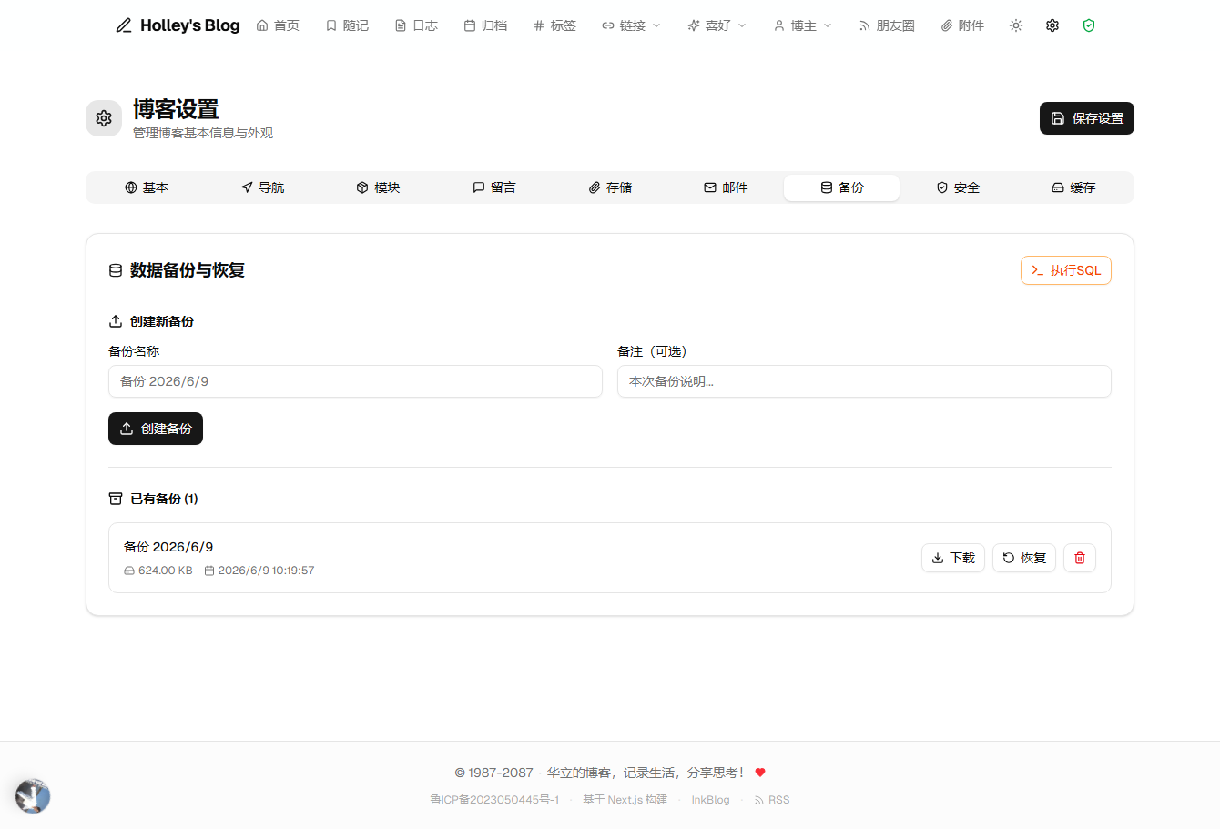Screen dimensions: 1220x829
Task: Open the 首页 home navigation item
Action: tap(278, 25)
